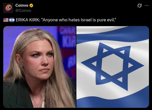The image size is (152, 110).
Task: Click the "ERIKA KIRK:" text in post
Action: [x=28, y=20]
